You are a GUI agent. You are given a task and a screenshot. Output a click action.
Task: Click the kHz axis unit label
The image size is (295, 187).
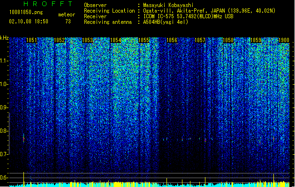(x=4, y=38)
